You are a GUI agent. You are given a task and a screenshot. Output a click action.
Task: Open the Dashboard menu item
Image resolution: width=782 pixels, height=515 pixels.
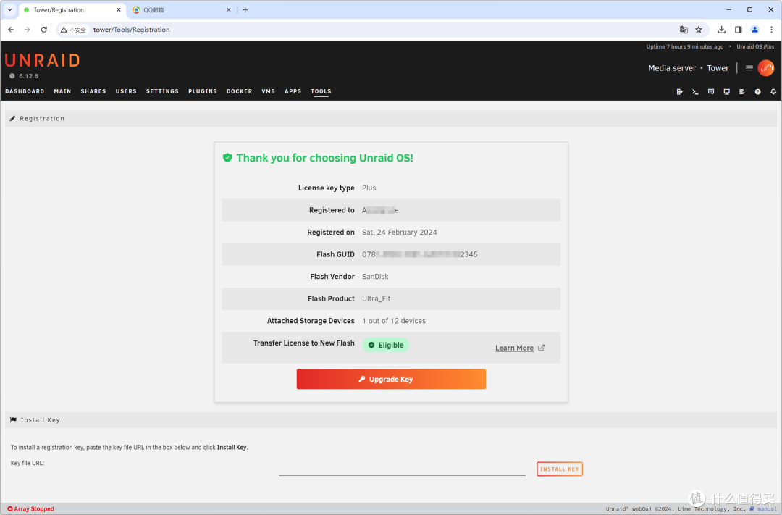25,91
